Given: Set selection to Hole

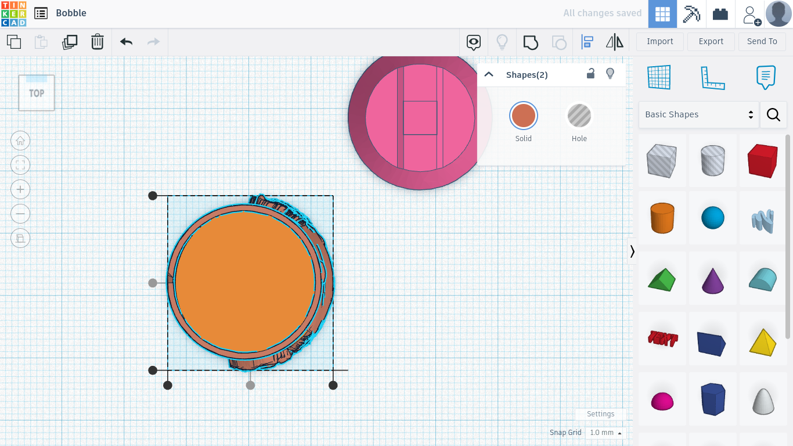Looking at the screenshot, I should (579, 116).
